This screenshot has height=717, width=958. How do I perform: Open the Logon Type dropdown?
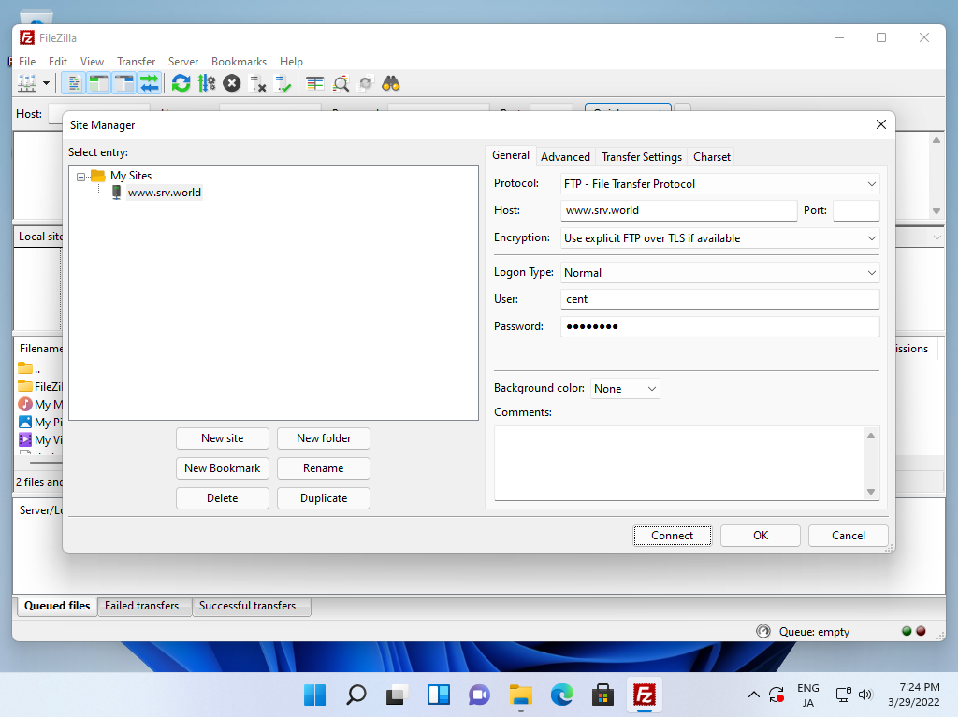[x=718, y=273]
